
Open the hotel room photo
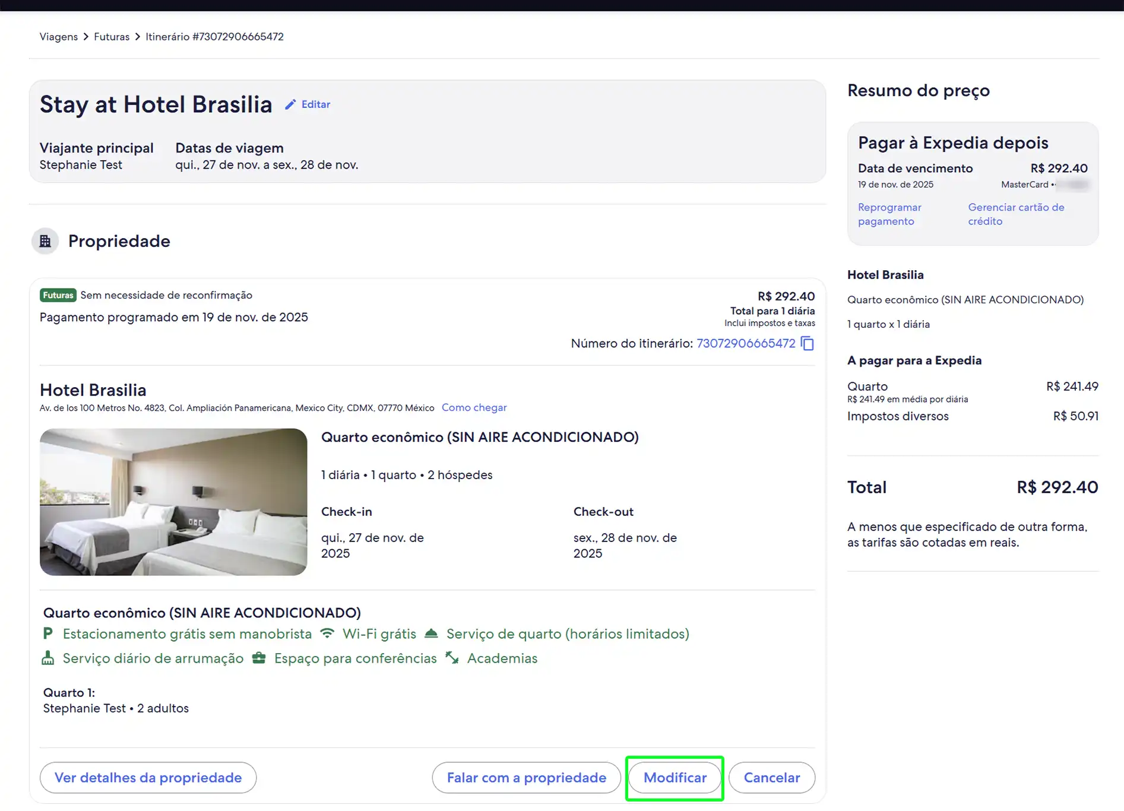point(173,502)
